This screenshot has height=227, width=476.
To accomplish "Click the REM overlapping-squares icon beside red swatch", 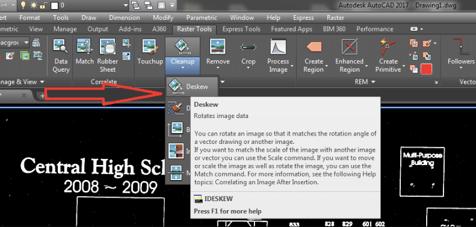I will tap(413, 69).
